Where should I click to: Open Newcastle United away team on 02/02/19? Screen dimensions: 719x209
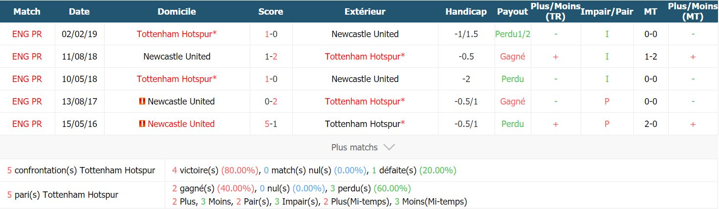[x=365, y=34]
